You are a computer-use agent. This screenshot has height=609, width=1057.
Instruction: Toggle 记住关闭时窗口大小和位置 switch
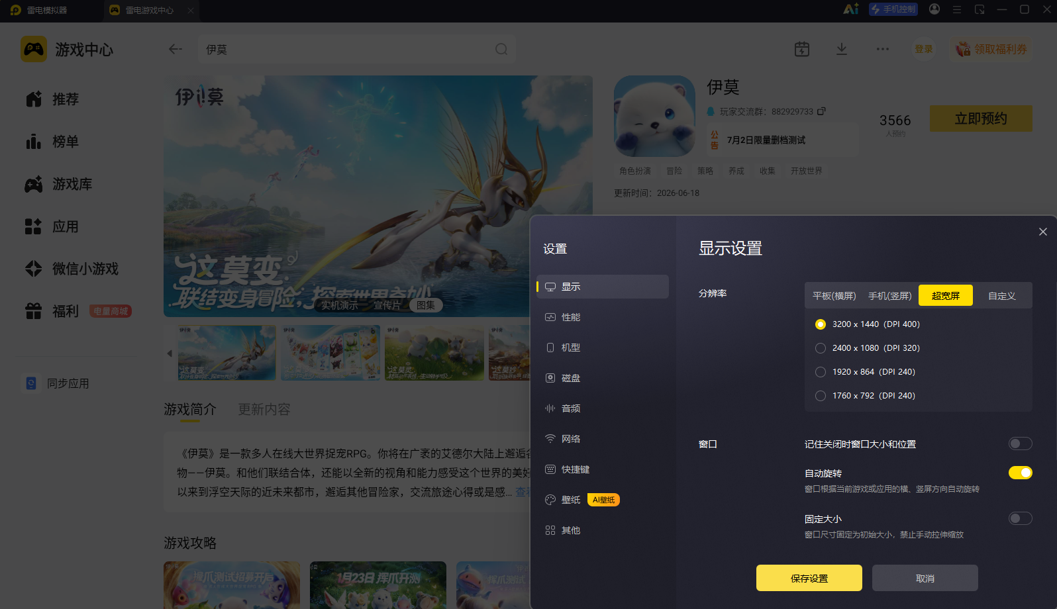[1021, 444]
